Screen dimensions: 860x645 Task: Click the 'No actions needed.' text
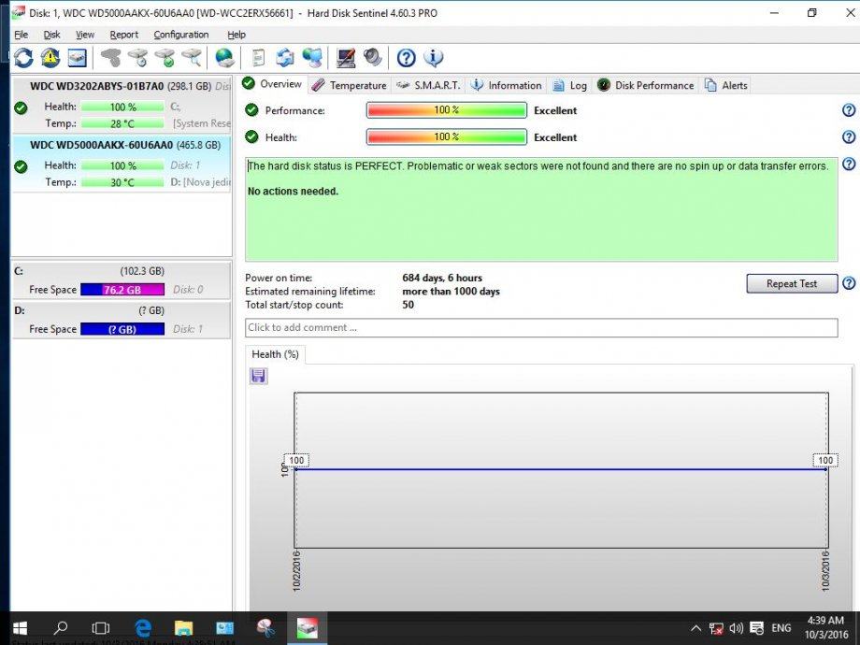293,192
